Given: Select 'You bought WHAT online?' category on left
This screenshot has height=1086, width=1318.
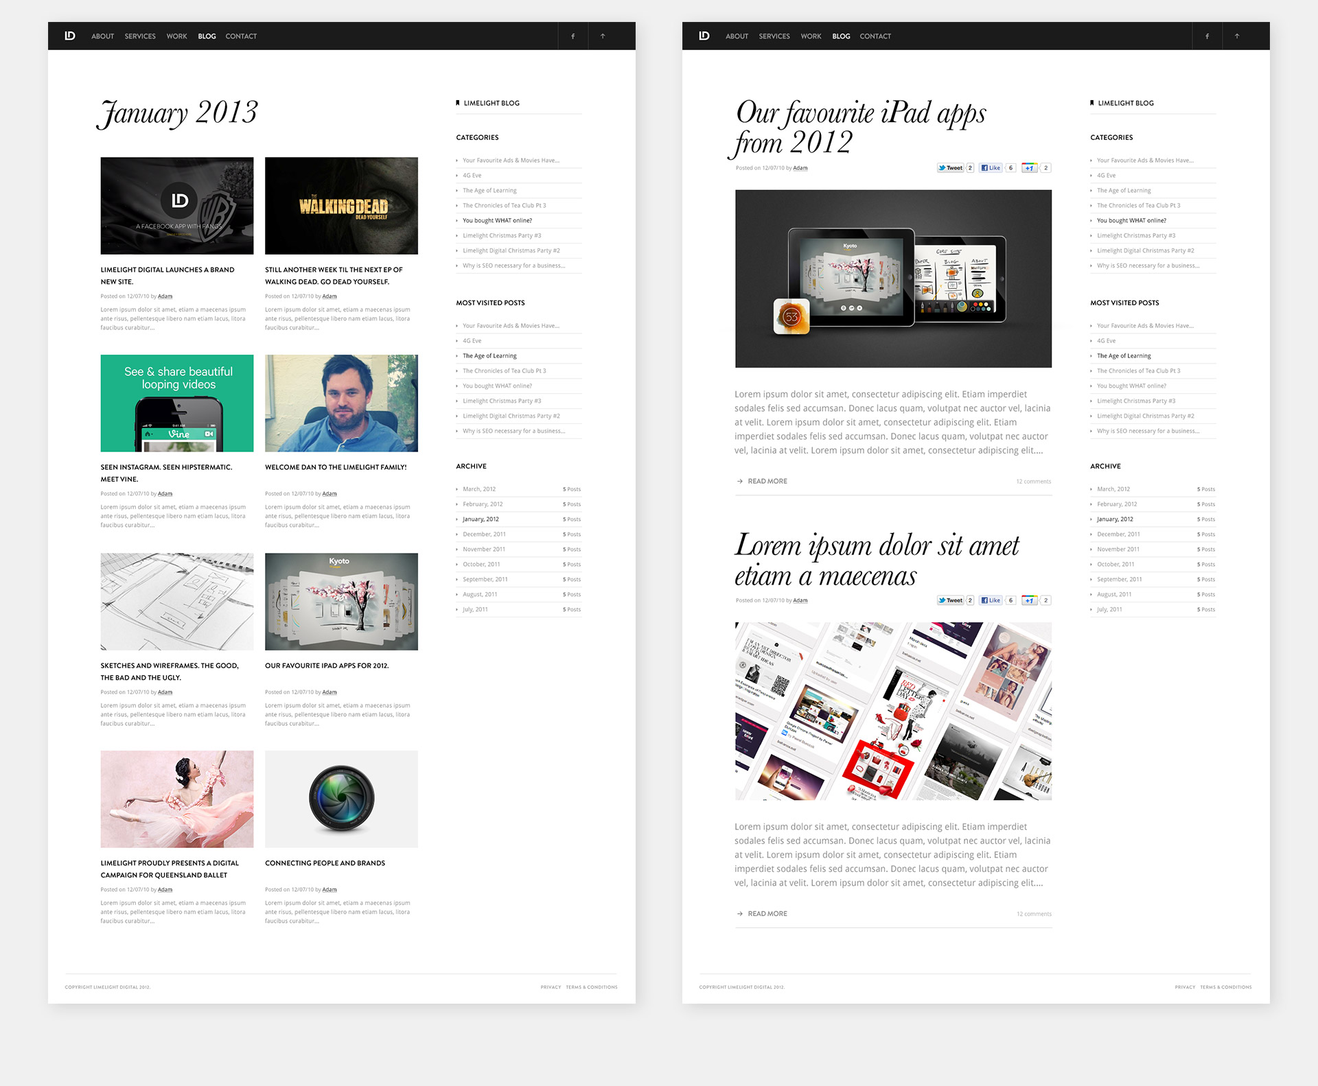Looking at the screenshot, I should click(497, 221).
